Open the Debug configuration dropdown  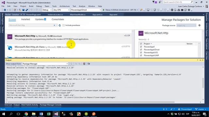tap(47, 10)
